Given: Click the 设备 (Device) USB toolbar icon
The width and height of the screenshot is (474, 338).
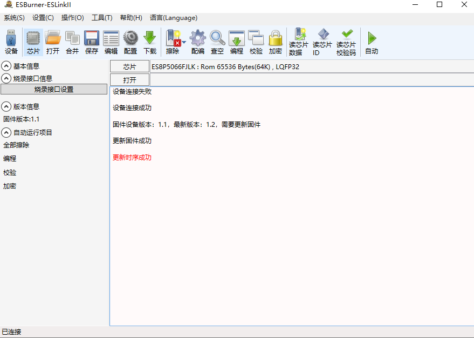Looking at the screenshot, I should 11,42.
